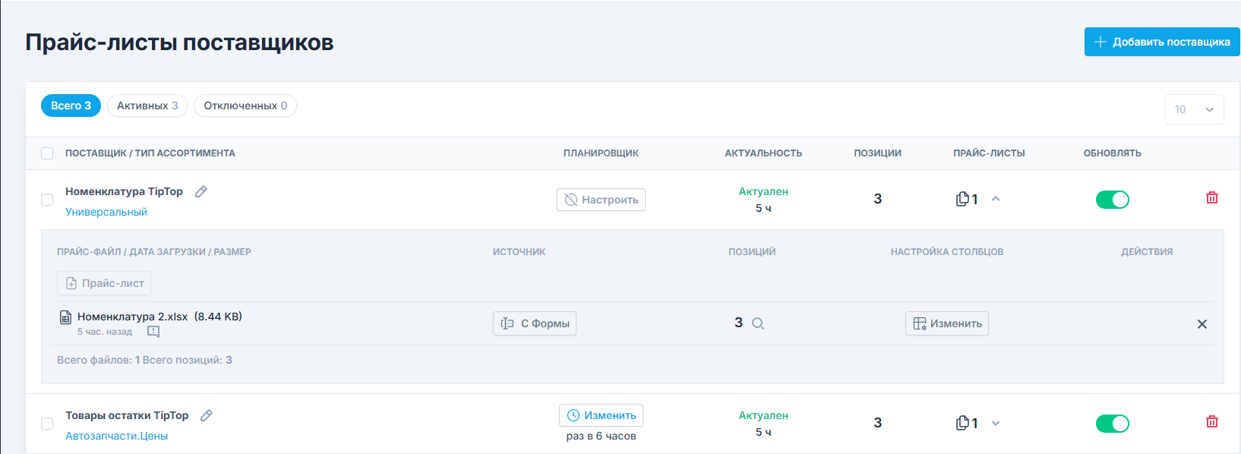Select the Номенклатура TipTop row checkbox
The image size is (1241, 454).
[x=47, y=200]
